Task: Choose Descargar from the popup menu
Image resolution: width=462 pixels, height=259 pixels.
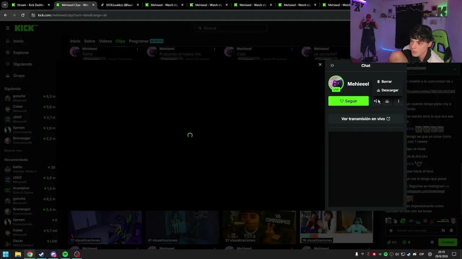Action: coord(388,90)
